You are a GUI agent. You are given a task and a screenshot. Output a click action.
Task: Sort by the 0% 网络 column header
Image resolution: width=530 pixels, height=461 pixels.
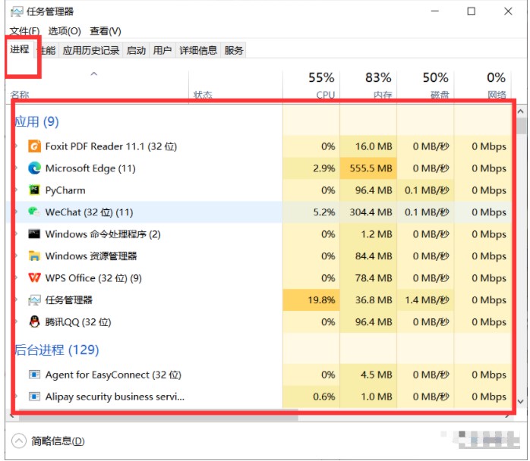coord(483,85)
